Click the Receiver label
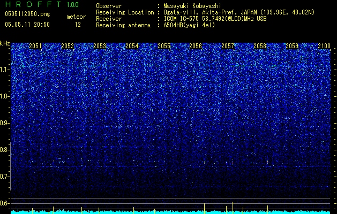The width and height of the screenshot is (337, 214). pyautogui.click(x=109, y=19)
